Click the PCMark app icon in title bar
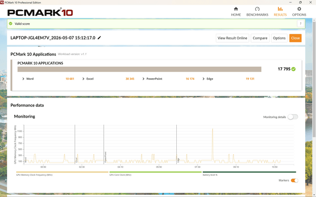The image size is (316, 197). tap(2, 2)
